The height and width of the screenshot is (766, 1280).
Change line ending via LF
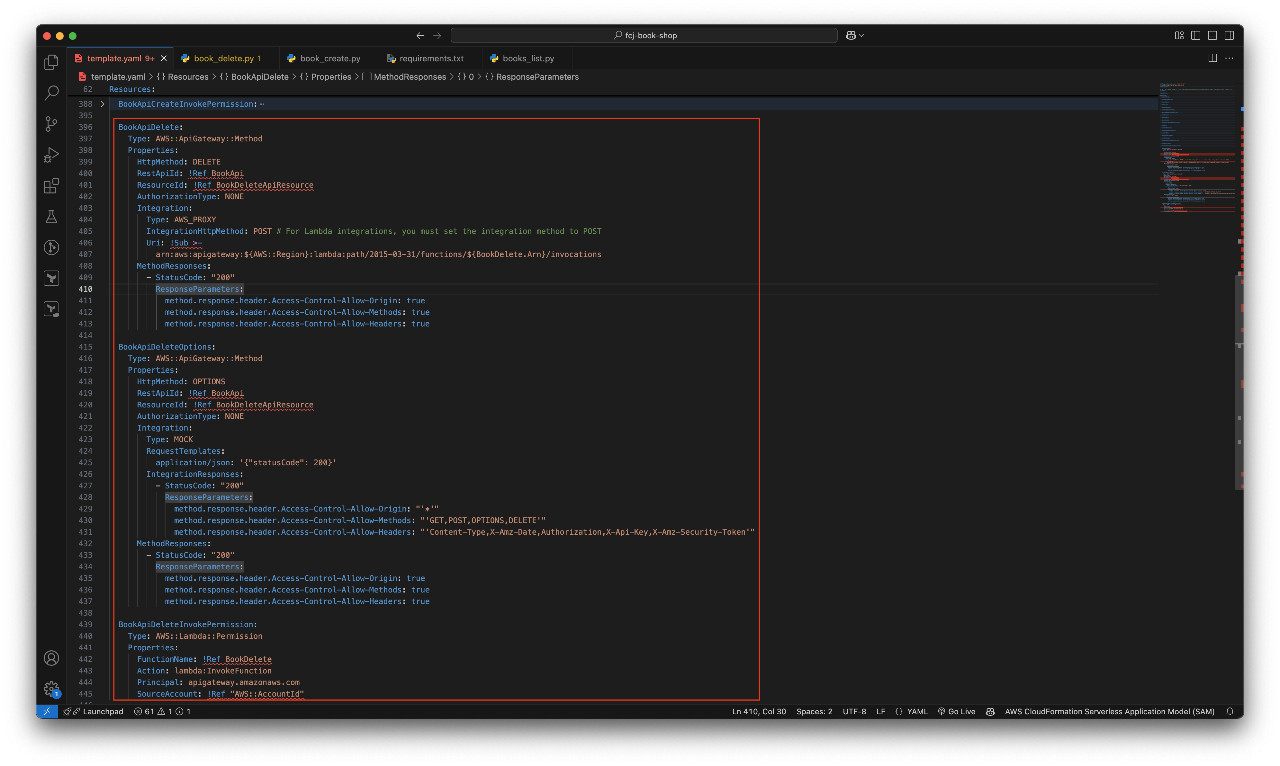(x=881, y=711)
